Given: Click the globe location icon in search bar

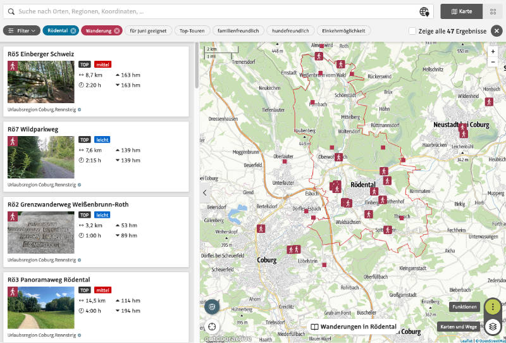Looking at the screenshot, I should (424, 11).
